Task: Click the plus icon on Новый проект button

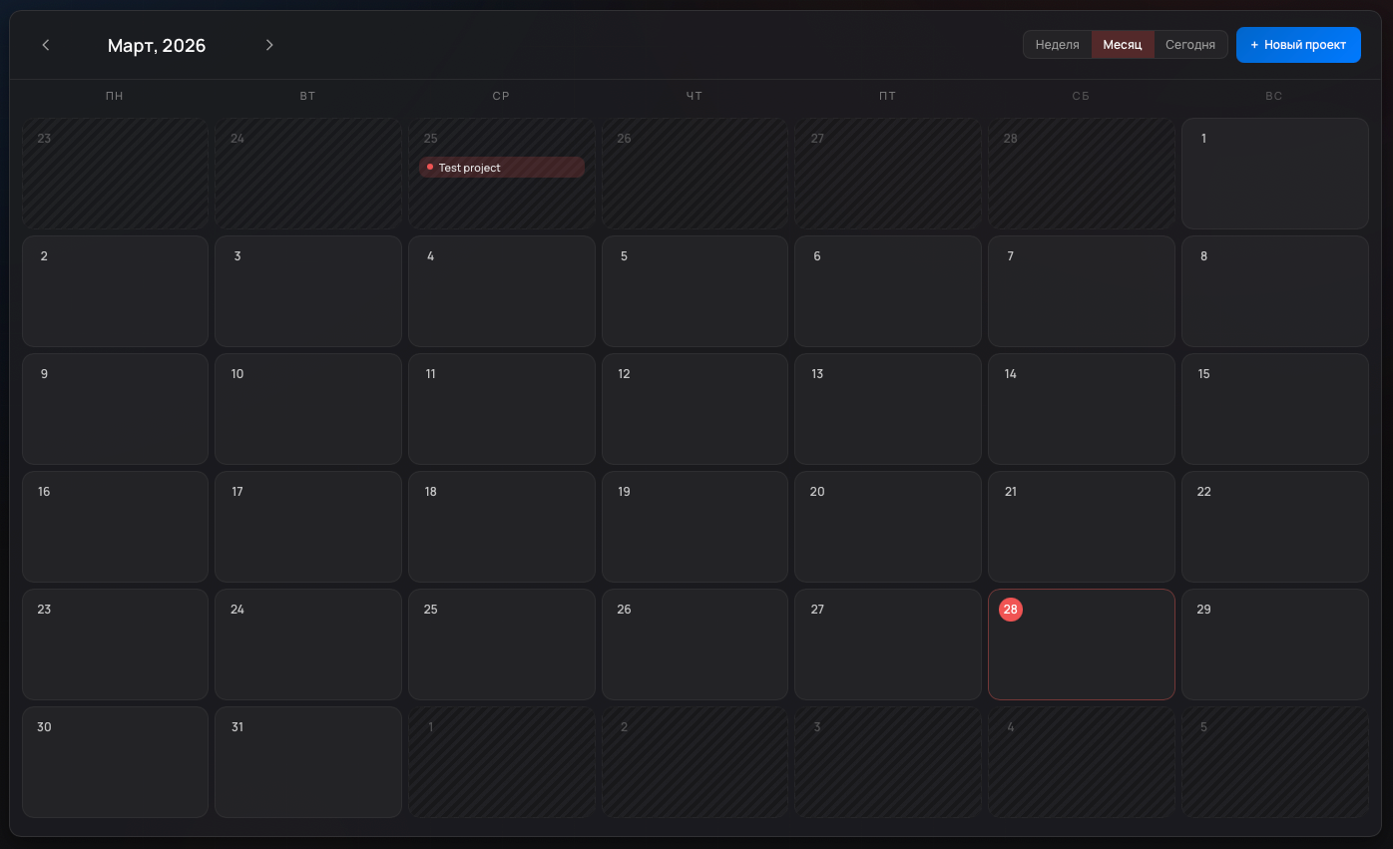Action: point(1253,45)
